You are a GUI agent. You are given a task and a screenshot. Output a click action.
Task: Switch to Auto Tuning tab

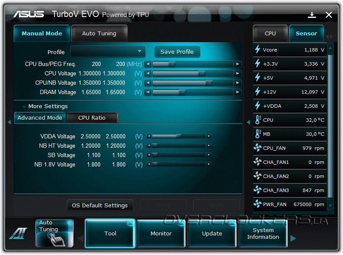pyautogui.click(x=99, y=34)
